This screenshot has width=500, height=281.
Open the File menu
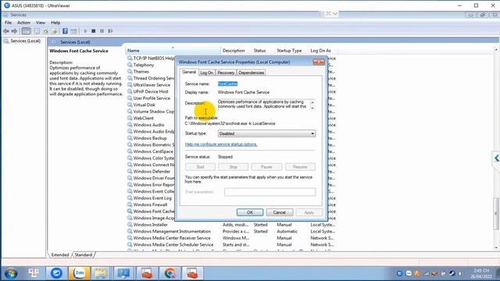(8, 23)
